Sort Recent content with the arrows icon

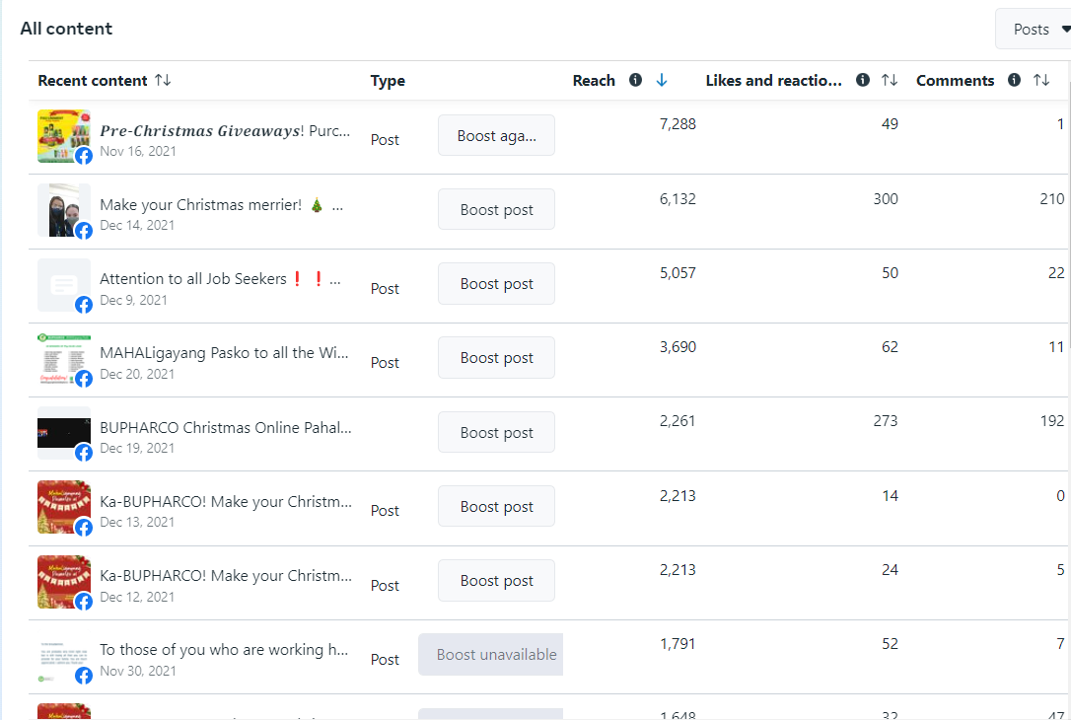[163, 81]
